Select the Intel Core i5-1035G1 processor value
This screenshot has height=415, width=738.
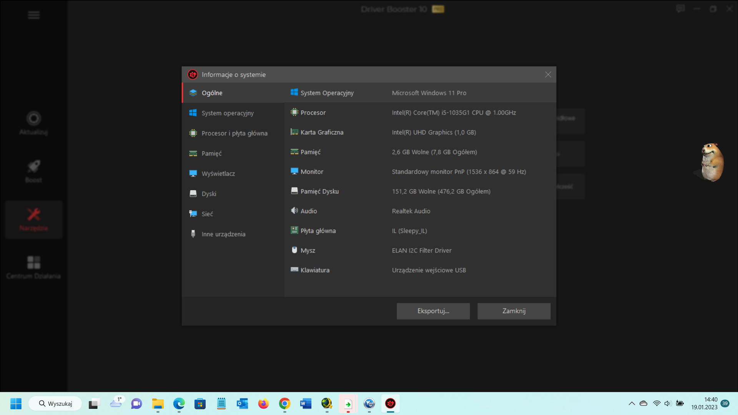coord(454,113)
